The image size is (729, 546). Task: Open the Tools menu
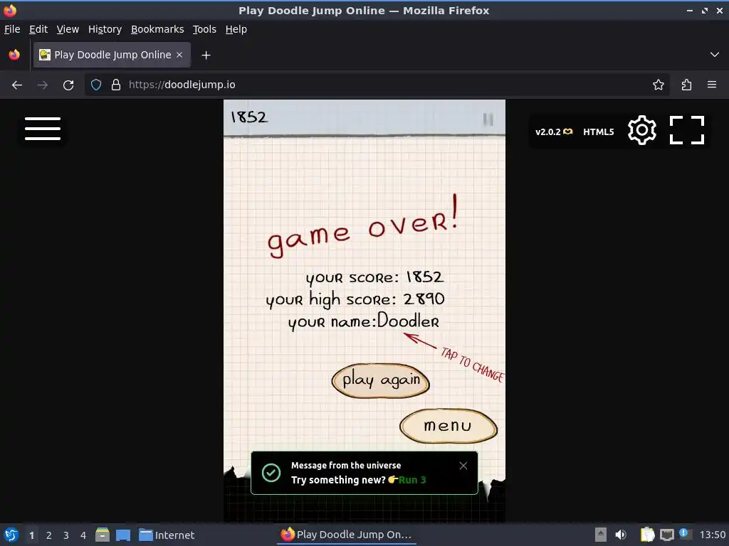click(x=204, y=29)
